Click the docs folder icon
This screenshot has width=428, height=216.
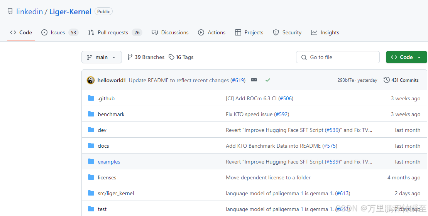91,146
